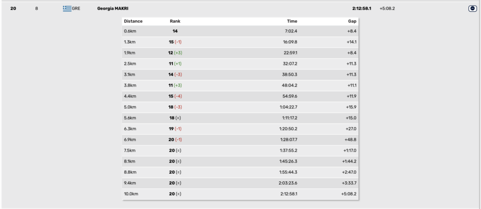This screenshot has height=209, width=481.
Task: Click the finish time 2:12:58.1 in header
Action: coord(362,8)
